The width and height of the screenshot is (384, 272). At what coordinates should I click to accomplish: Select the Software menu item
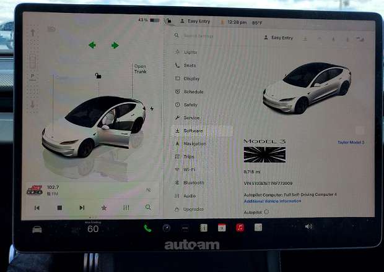[x=203, y=131]
